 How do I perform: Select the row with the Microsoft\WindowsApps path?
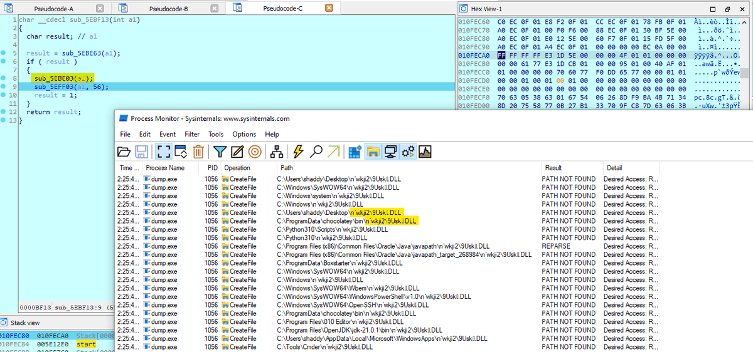point(388,338)
